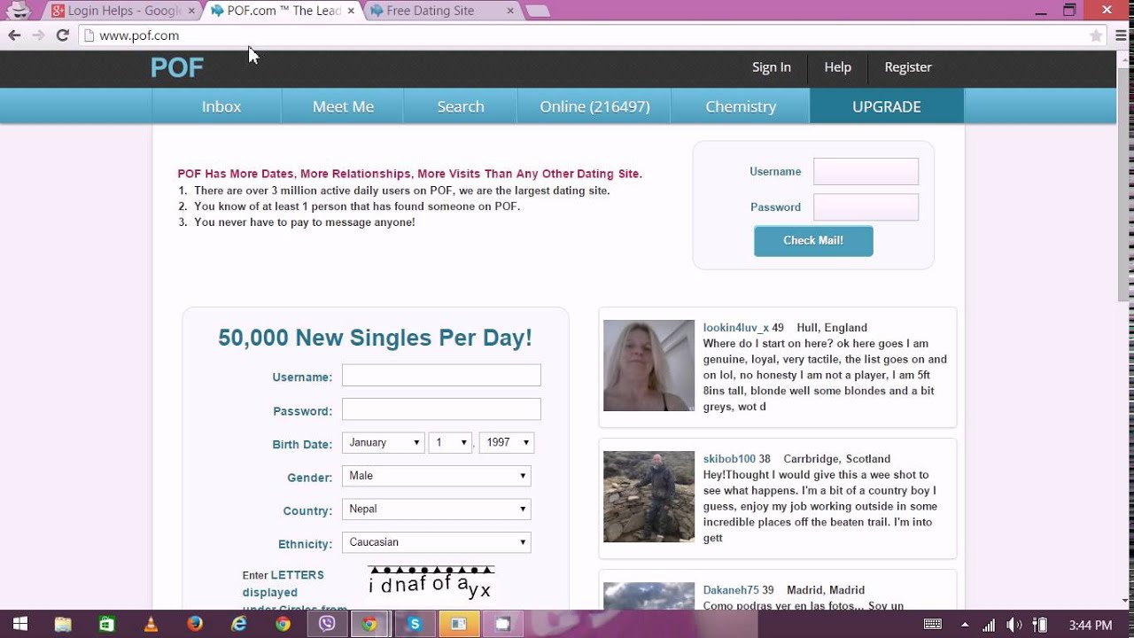Screen dimensions: 1134x638
Task: Open File Explorer from the taskbar
Action: (x=63, y=624)
